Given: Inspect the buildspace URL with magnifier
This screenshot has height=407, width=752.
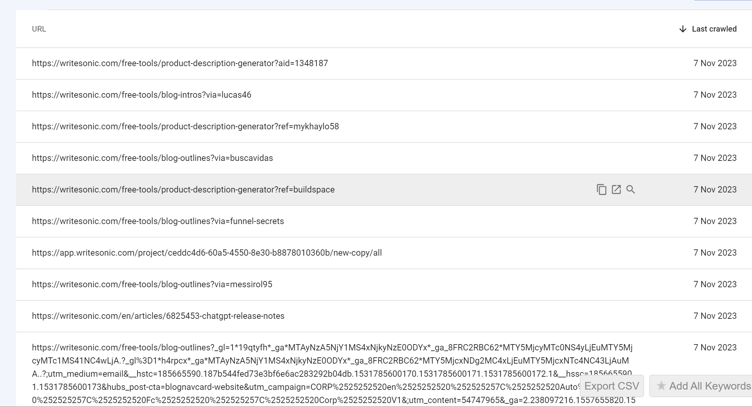Looking at the screenshot, I should (x=631, y=190).
